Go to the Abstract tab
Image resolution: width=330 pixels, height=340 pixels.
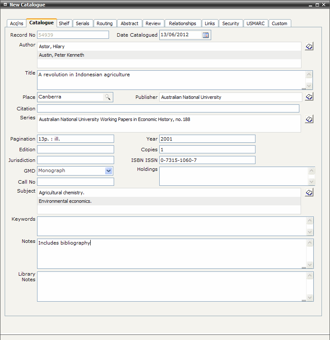point(129,23)
